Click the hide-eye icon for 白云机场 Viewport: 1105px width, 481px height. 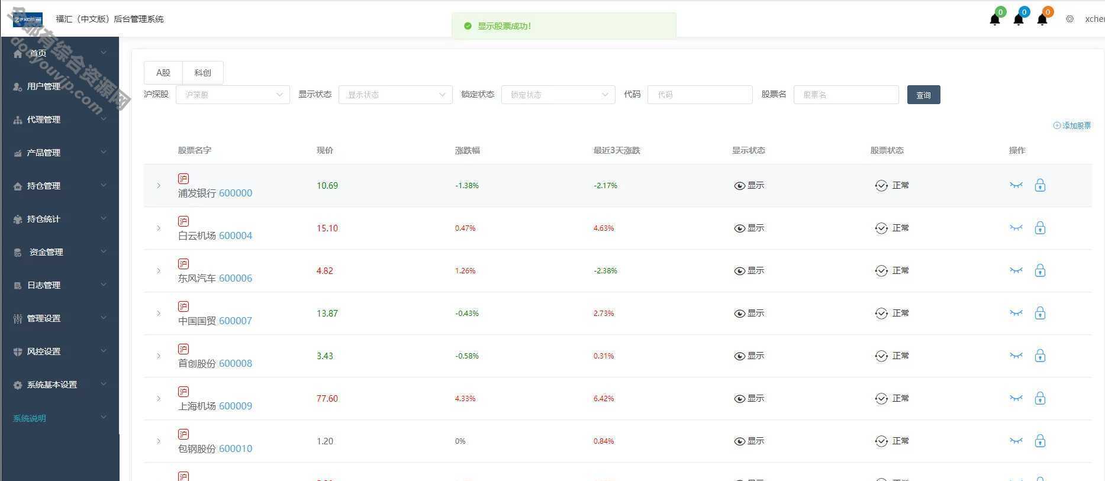click(x=1016, y=228)
